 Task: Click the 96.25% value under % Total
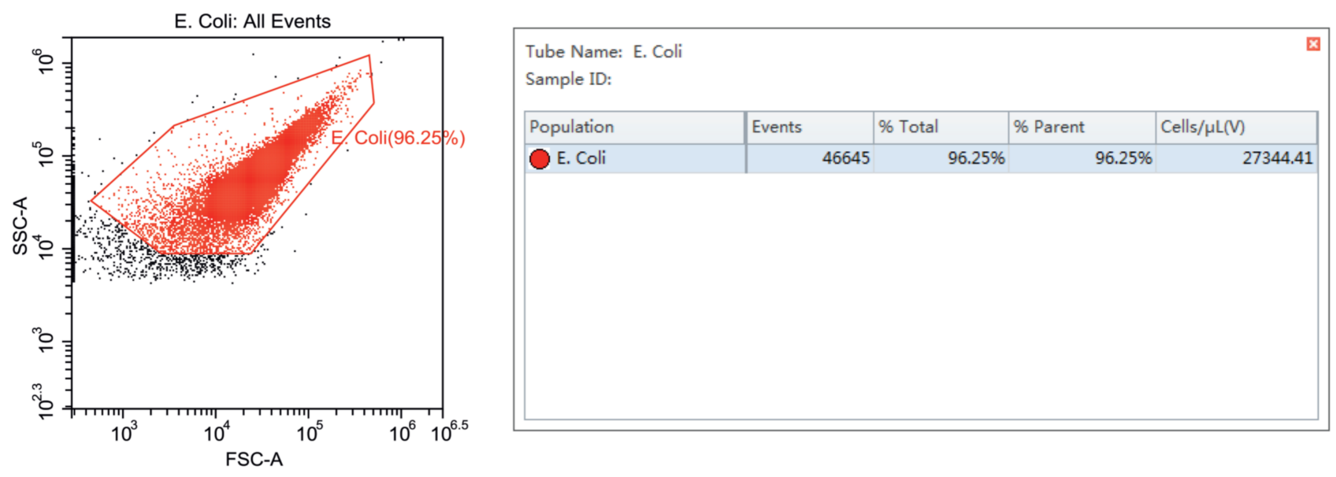(976, 158)
